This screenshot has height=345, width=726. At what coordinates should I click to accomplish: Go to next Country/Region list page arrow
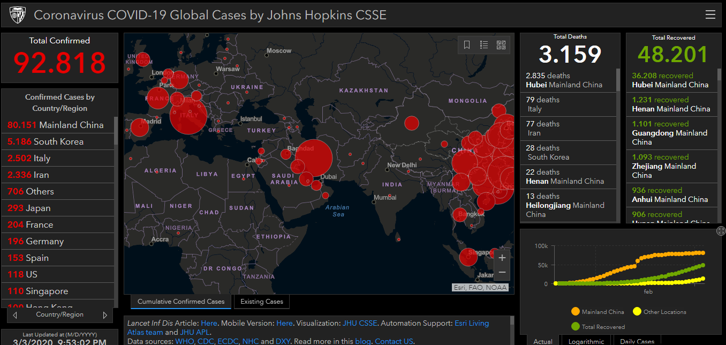click(x=105, y=315)
